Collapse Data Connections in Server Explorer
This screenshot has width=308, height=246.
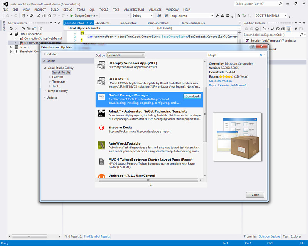(x=11, y=34)
